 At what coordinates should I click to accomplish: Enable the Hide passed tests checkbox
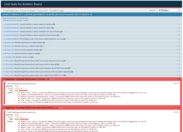pyautogui.click(x=4, y=10)
